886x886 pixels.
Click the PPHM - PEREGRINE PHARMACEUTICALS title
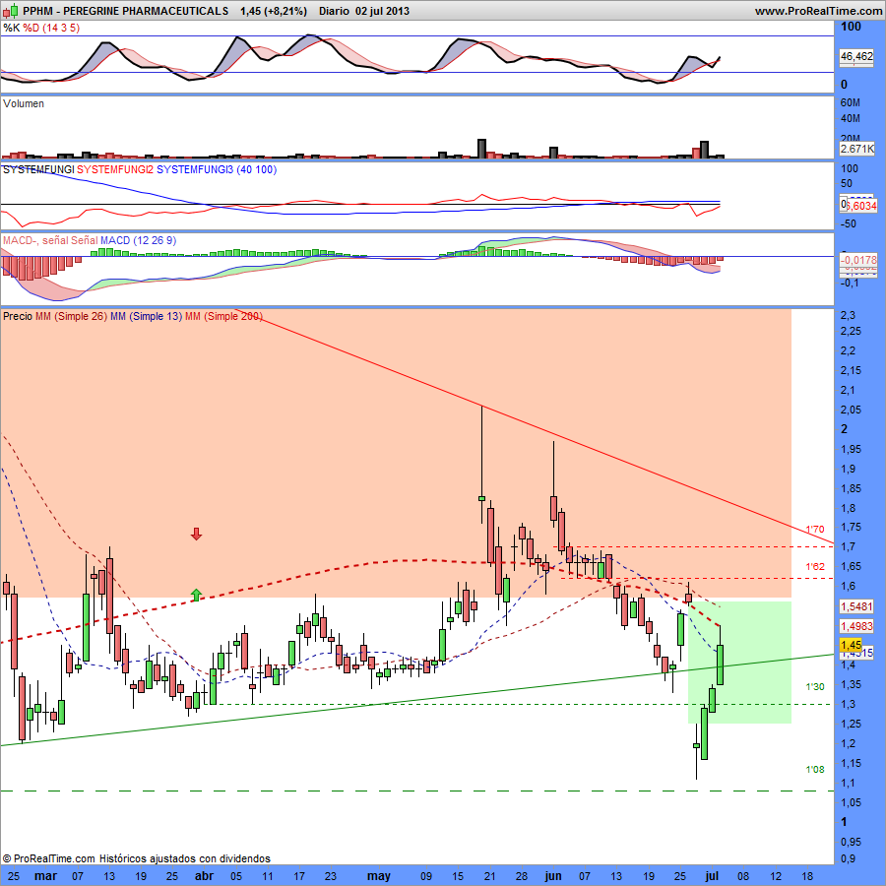pyautogui.click(x=125, y=11)
